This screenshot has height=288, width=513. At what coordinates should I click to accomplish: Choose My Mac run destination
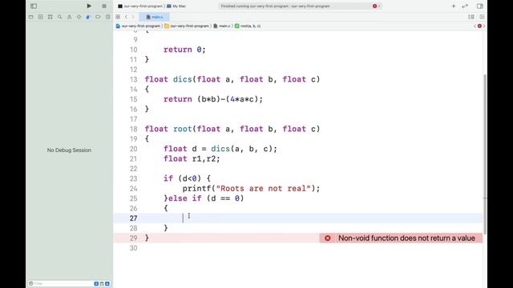click(x=176, y=6)
